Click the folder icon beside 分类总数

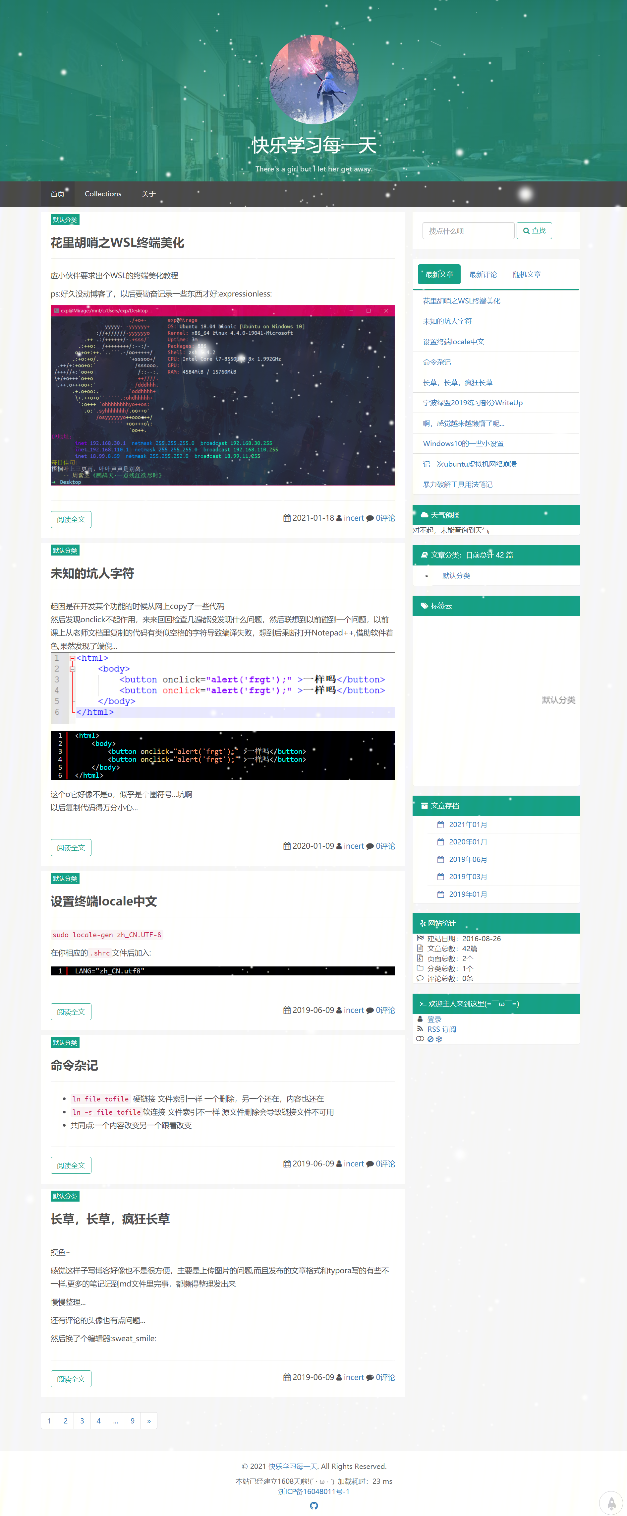click(x=420, y=968)
